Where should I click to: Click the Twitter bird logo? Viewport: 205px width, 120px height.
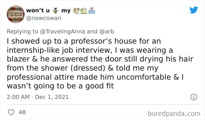pyautogui.click(x=193, y=10)
